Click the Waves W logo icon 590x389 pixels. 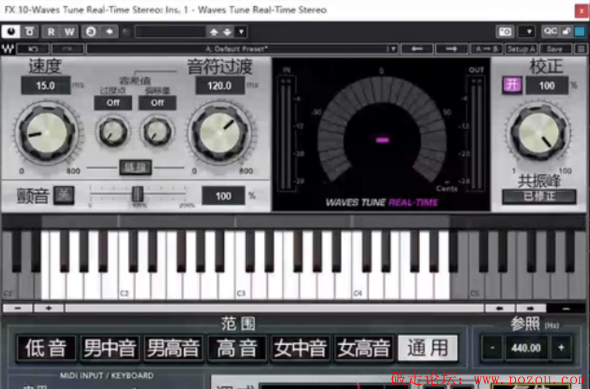(x=8, y=49)
